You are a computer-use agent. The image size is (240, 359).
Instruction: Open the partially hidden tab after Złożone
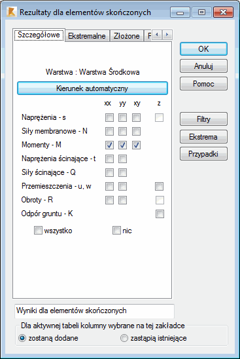(x=148, y=36)
